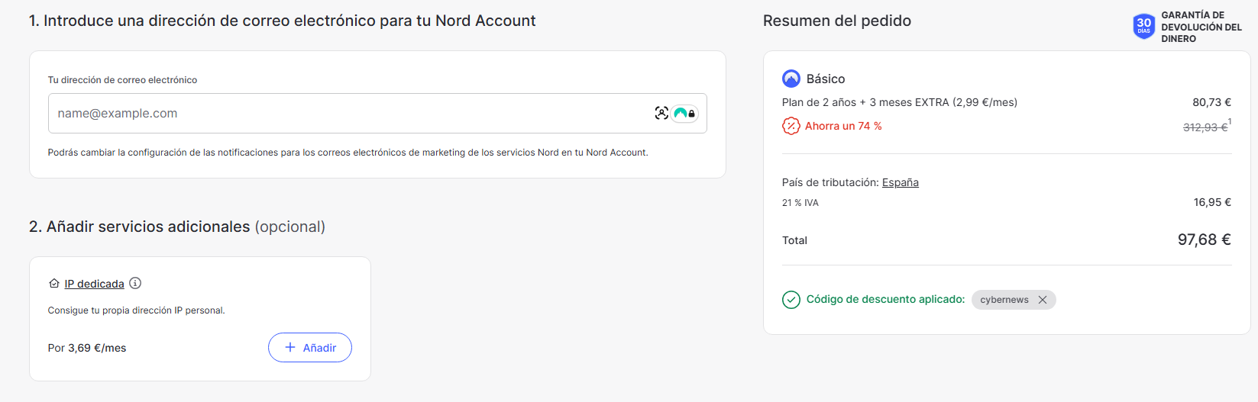The height and width of the screenshot is (402, 1258).
Task: Click 'Garantía de devolución del dinero' text
Action: (x=1201, y=27)
